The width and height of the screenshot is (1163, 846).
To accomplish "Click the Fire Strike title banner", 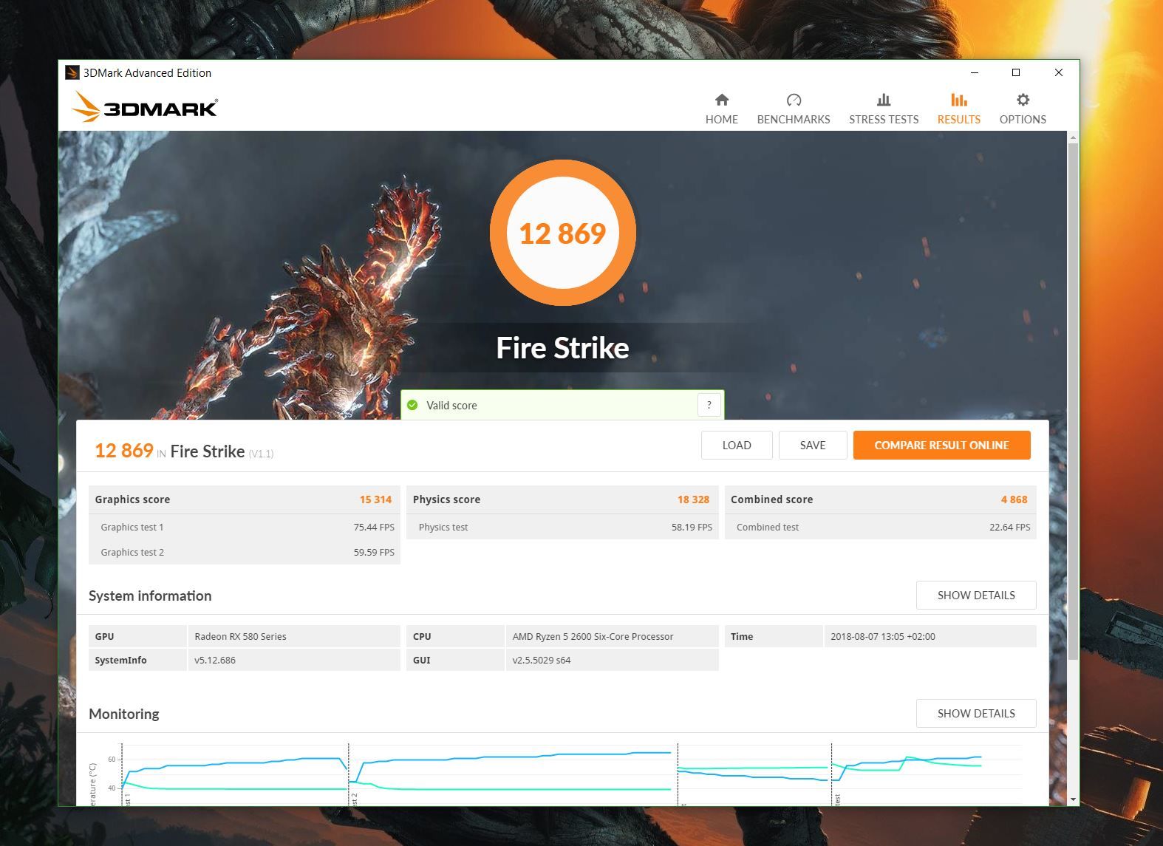I will 562,348.
